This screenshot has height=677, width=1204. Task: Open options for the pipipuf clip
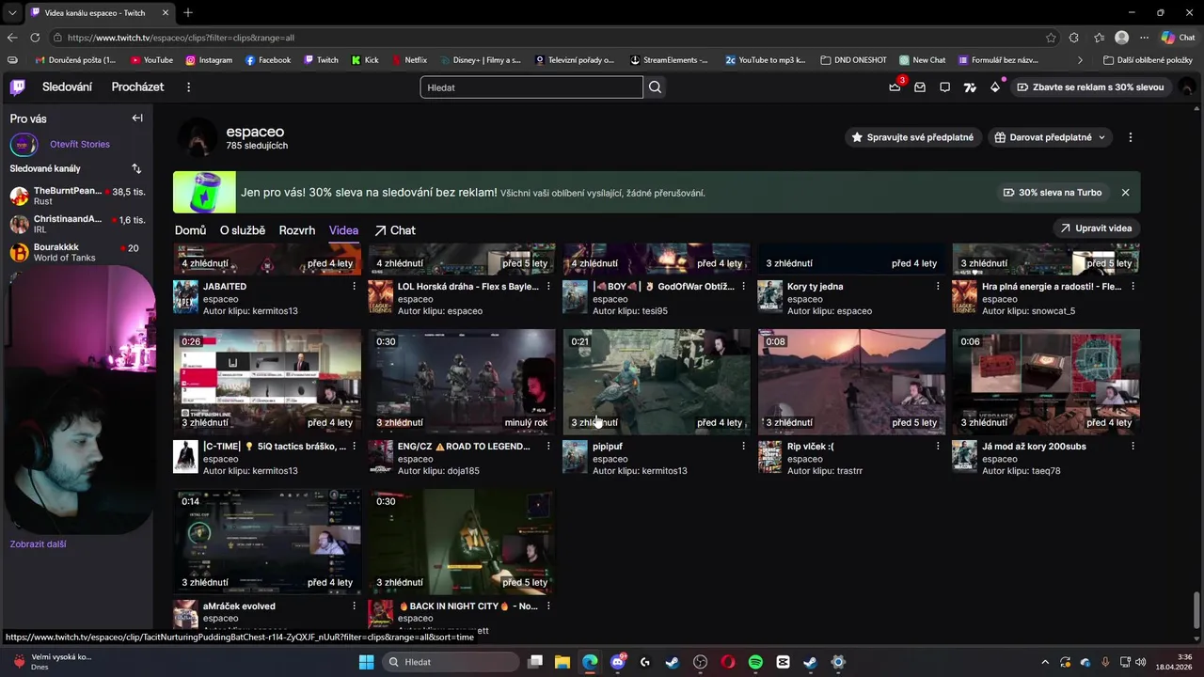pos(743,446)
